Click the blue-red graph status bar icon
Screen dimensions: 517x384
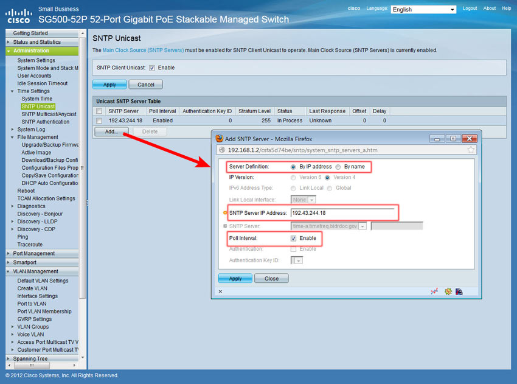pos(434,291)
